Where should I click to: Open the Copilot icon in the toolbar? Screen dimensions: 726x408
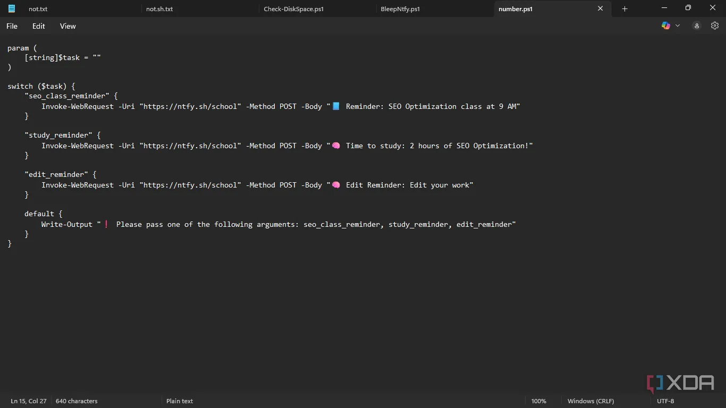click(665, 25)
